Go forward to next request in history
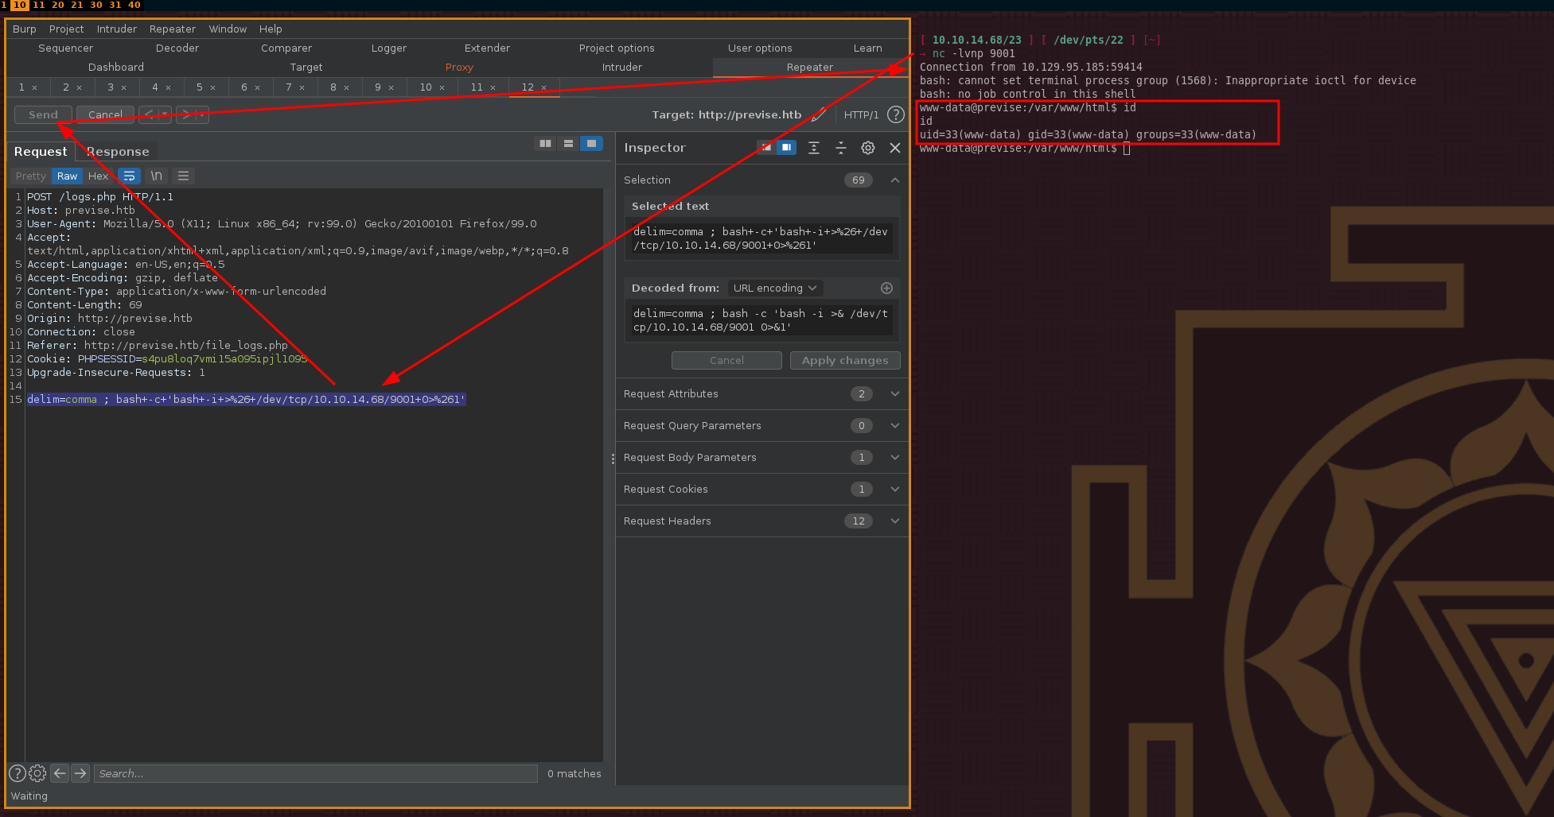Screen dimensions: 1554x817 (186, 114)
